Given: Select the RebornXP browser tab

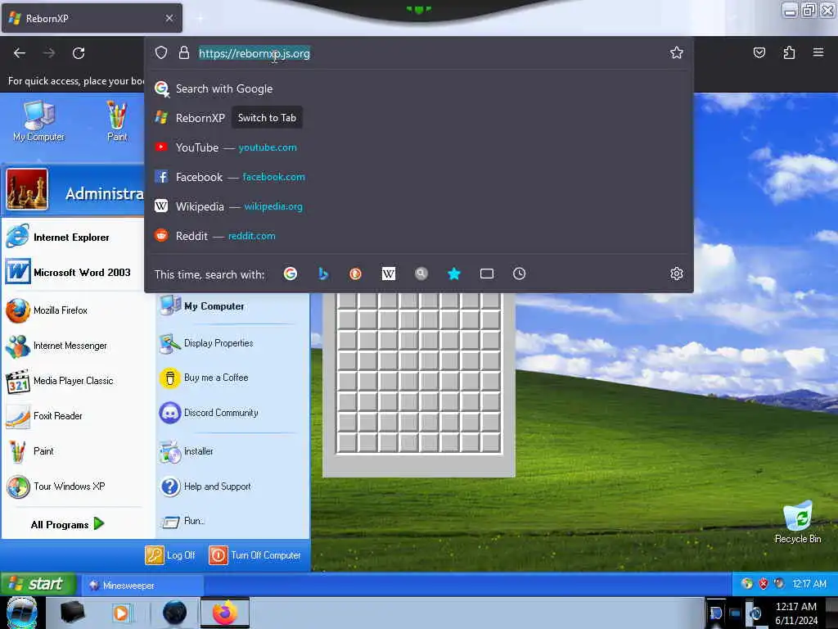Looking at the screenshot, I should point(92,18).
